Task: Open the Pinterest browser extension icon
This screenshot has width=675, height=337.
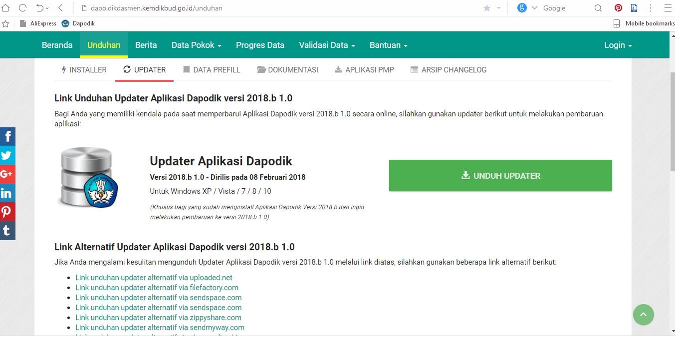Action: coord(618,8)
